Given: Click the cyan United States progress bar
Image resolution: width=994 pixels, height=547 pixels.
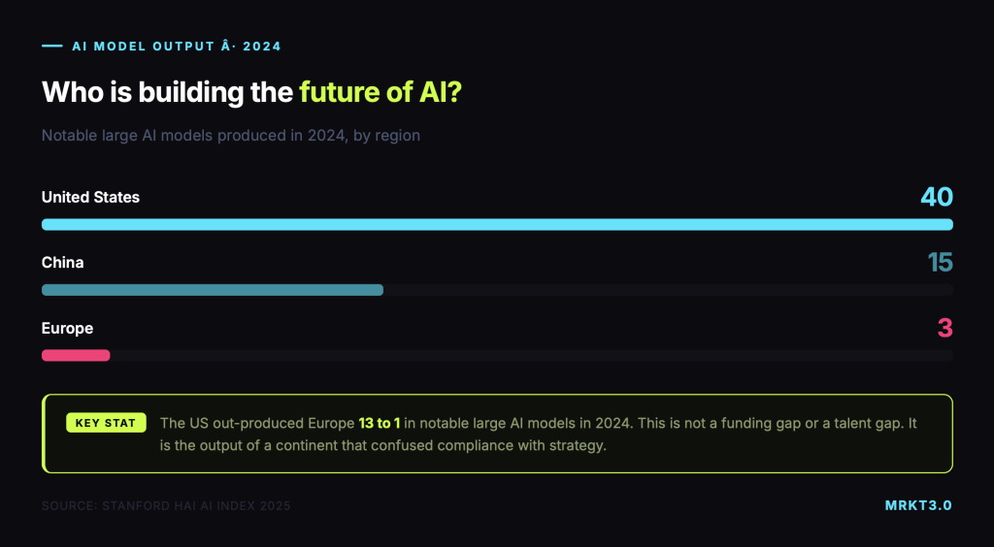Looking at the screenshot, I should pos(497,225).
